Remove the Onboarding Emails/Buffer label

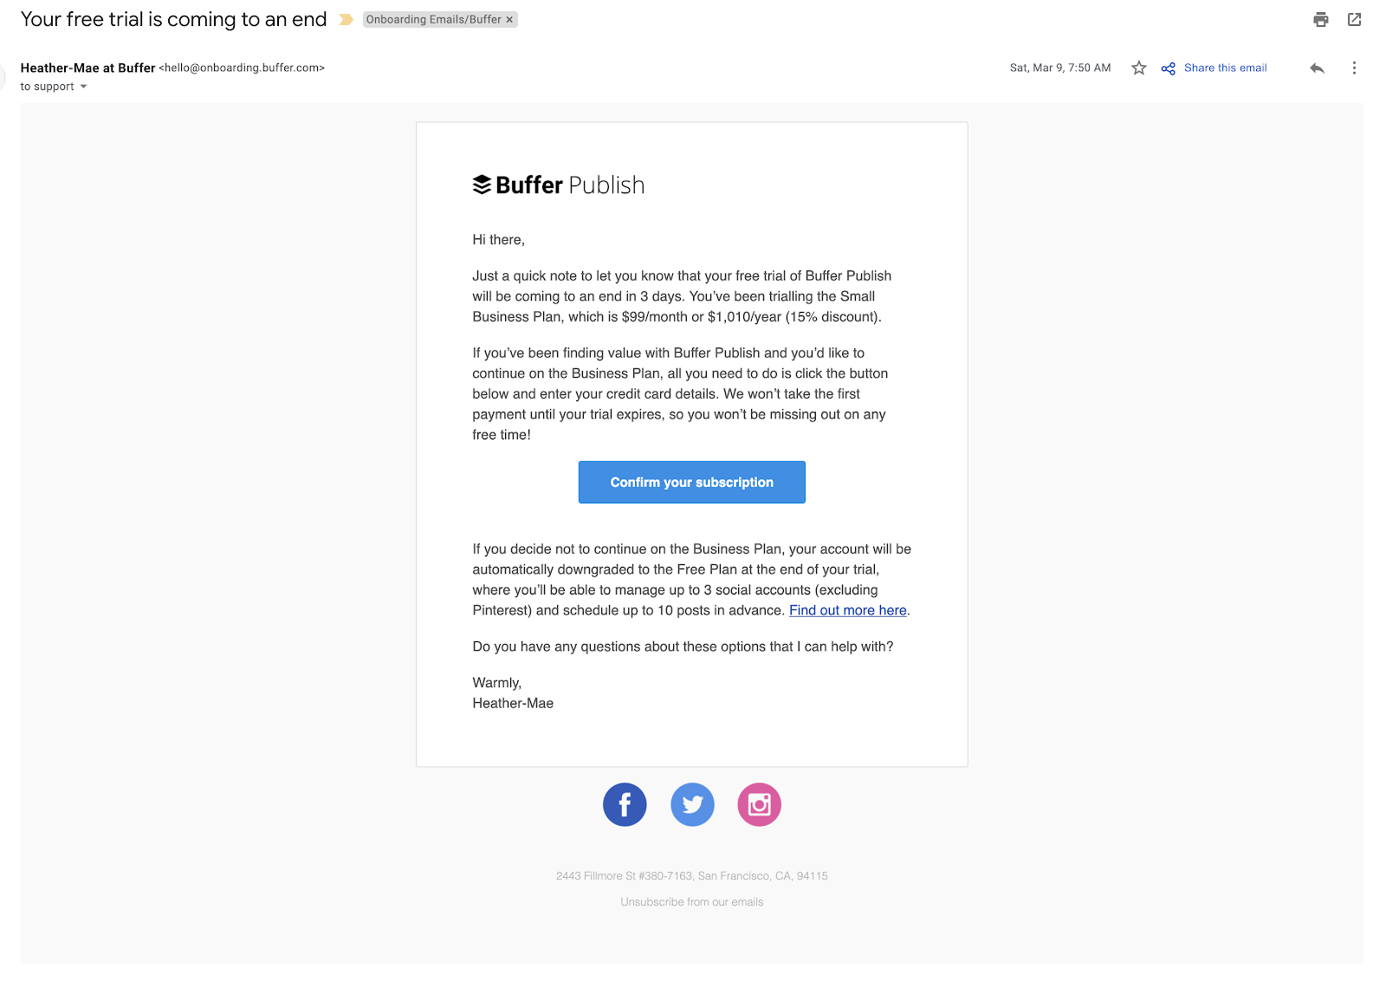tap(509, 20)
